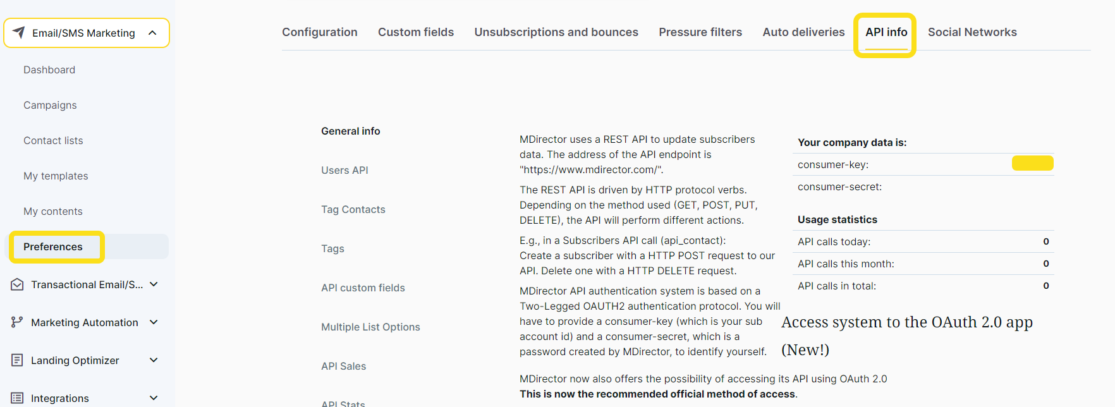Expand the Marketing Automation menu chevron
Image resolution: width=1115 pixels, height=407 pixels.
[x=154, y=322]
